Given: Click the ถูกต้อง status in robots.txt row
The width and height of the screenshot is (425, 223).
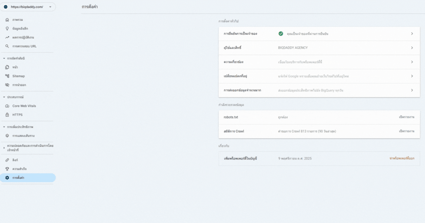Looking at the screenshot, I should point(282,117).
